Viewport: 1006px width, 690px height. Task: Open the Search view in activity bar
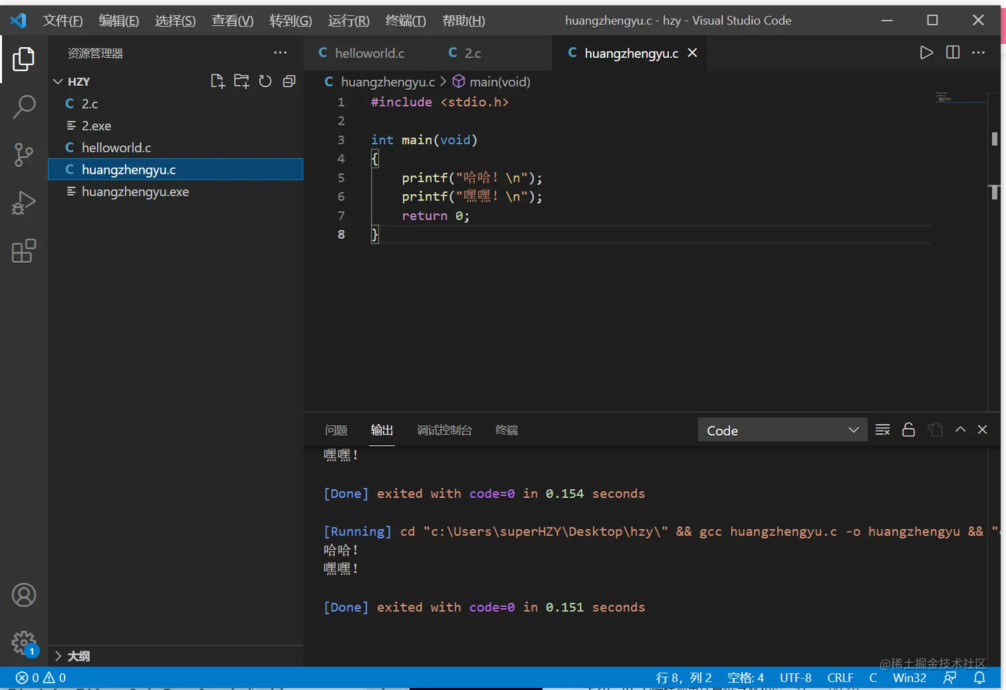[23, 106]
